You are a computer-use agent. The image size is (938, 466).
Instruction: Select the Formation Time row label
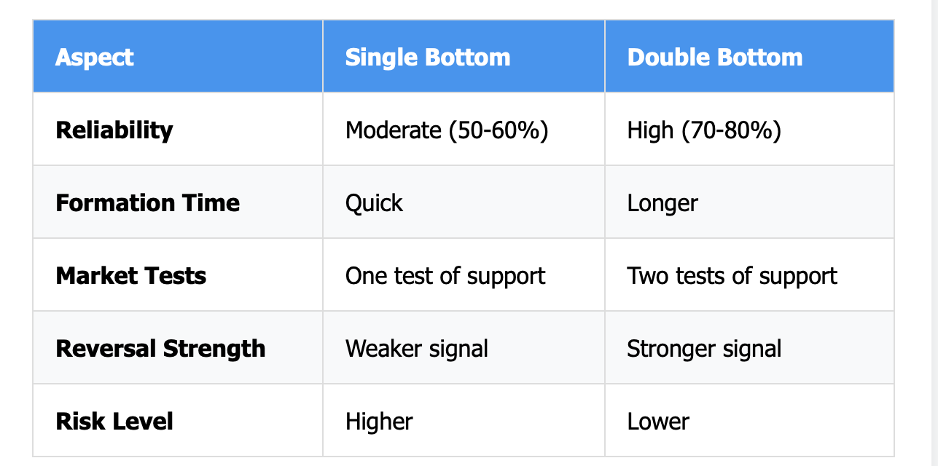(148, 202)
